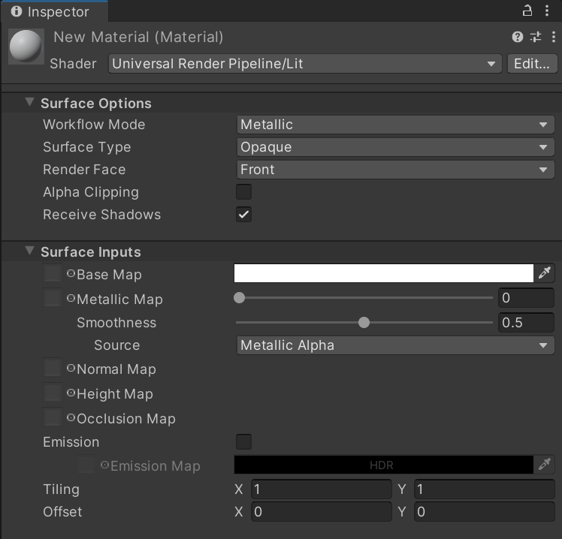
Task: Click the material preview sphere thumbnail
Action: point(26,46)
